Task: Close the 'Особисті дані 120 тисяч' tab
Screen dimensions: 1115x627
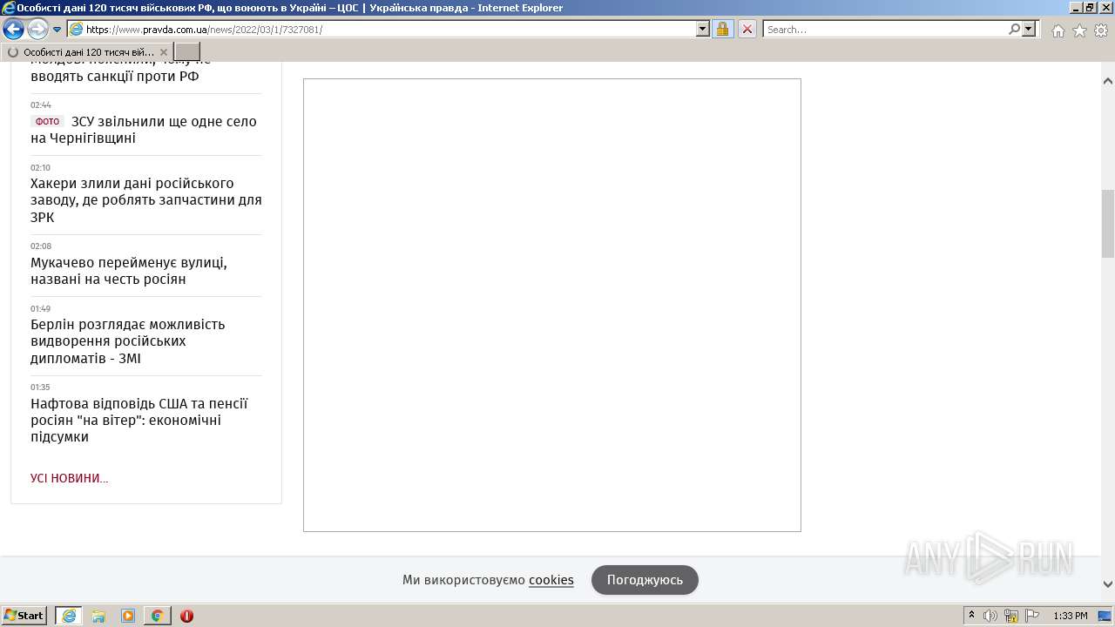Action: click(x=163, y=52)
